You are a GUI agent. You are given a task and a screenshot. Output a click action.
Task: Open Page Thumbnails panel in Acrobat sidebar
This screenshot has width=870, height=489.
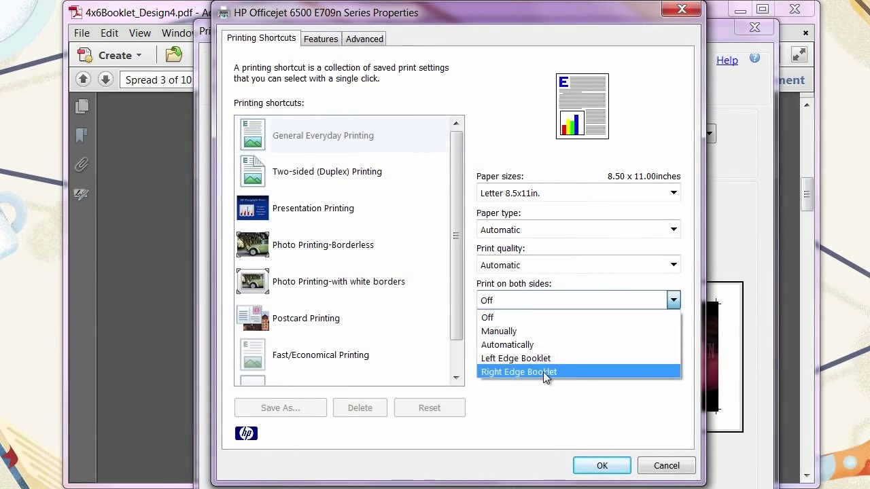[x=82, y=106]
